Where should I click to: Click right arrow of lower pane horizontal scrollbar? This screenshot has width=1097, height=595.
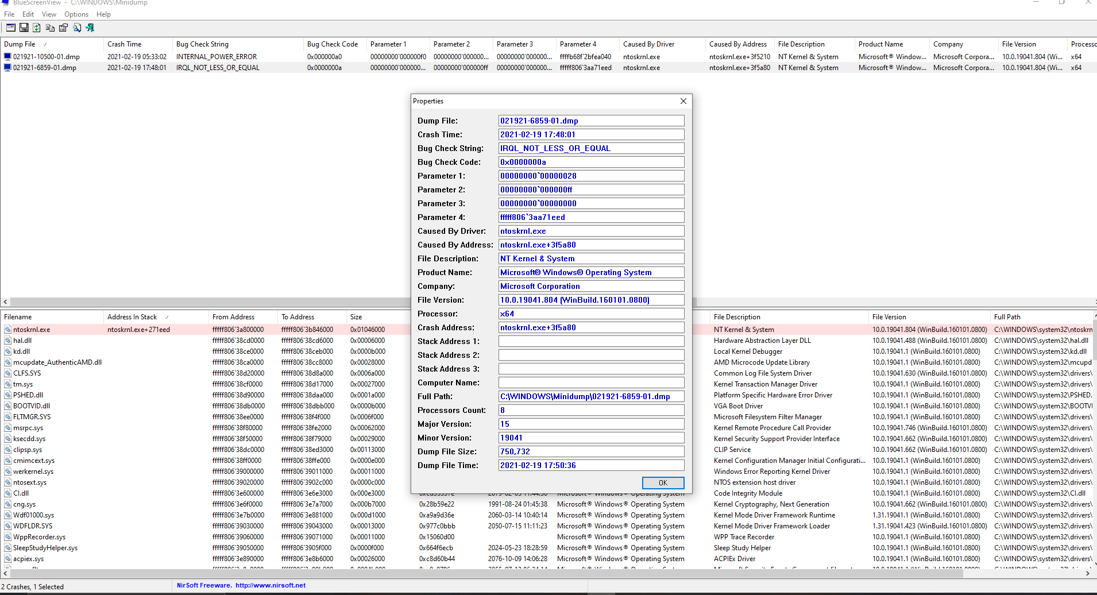pos(1088,573)
